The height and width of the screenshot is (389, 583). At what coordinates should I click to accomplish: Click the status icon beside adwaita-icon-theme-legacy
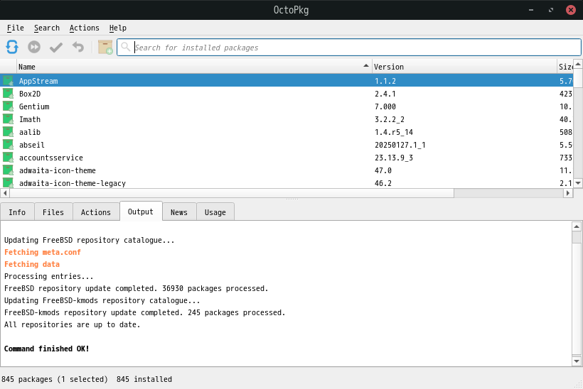9,183
